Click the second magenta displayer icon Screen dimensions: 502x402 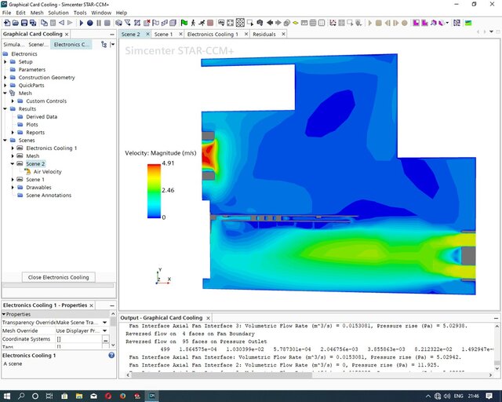[424, 23]
